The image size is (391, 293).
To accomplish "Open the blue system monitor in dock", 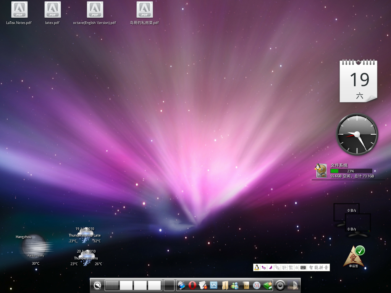I will point(214,285).
